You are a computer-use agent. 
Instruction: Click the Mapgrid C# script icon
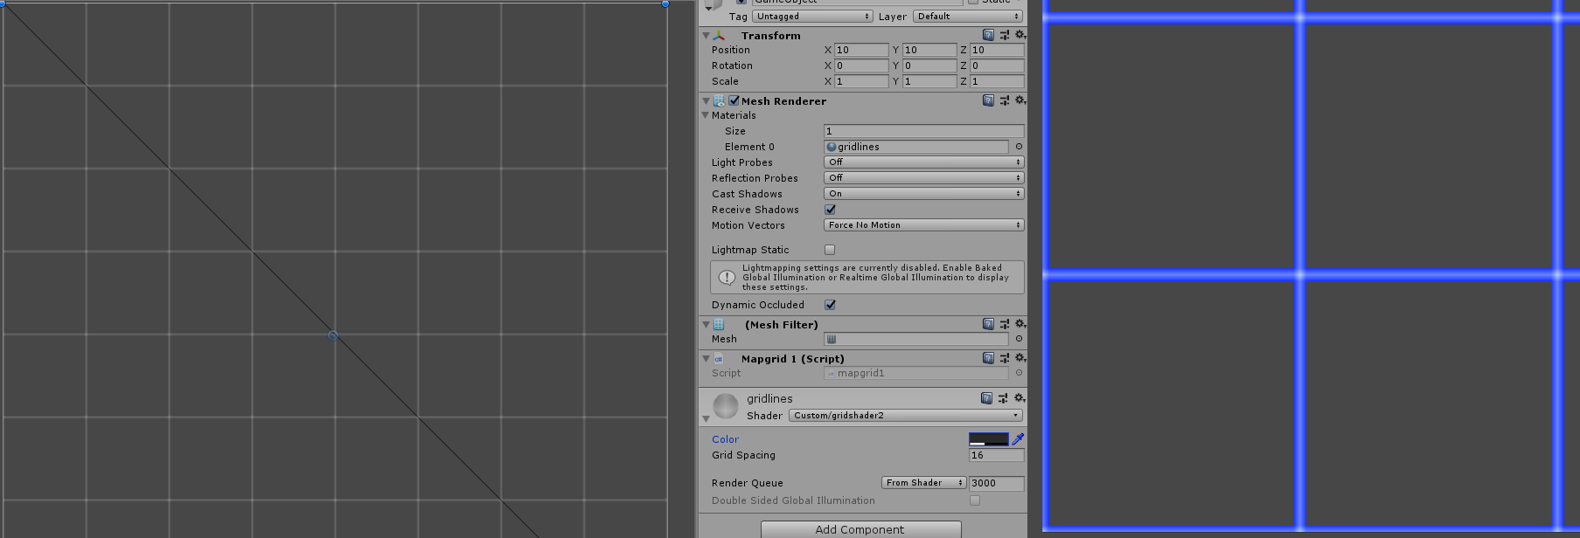click(x=719, y=359)
